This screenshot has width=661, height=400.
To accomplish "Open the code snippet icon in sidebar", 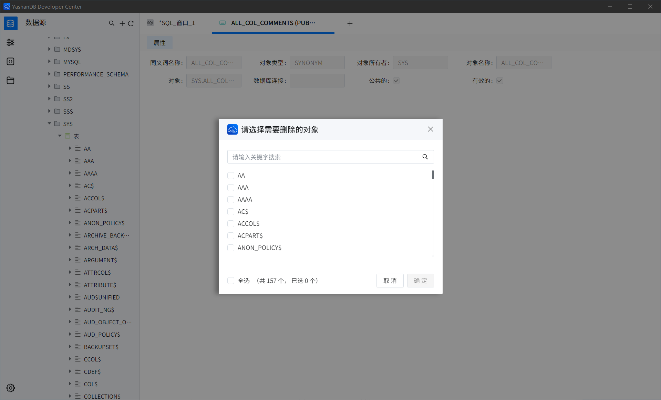I will pyautogui.click(x=10, y=61).
